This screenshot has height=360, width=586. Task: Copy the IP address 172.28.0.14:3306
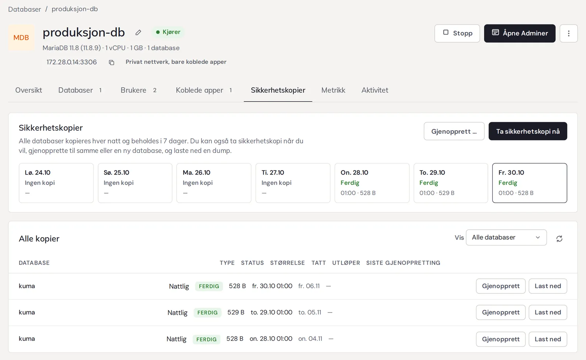click(x=111, y=63)
